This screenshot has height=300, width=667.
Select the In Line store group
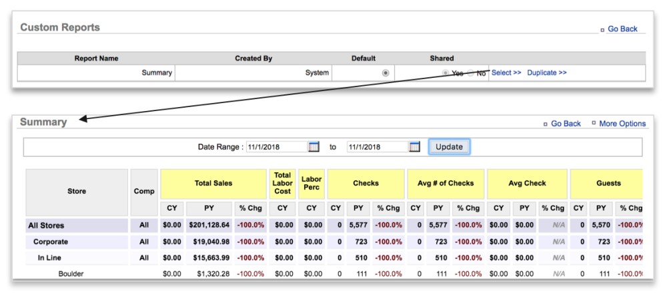coord(51,257)
